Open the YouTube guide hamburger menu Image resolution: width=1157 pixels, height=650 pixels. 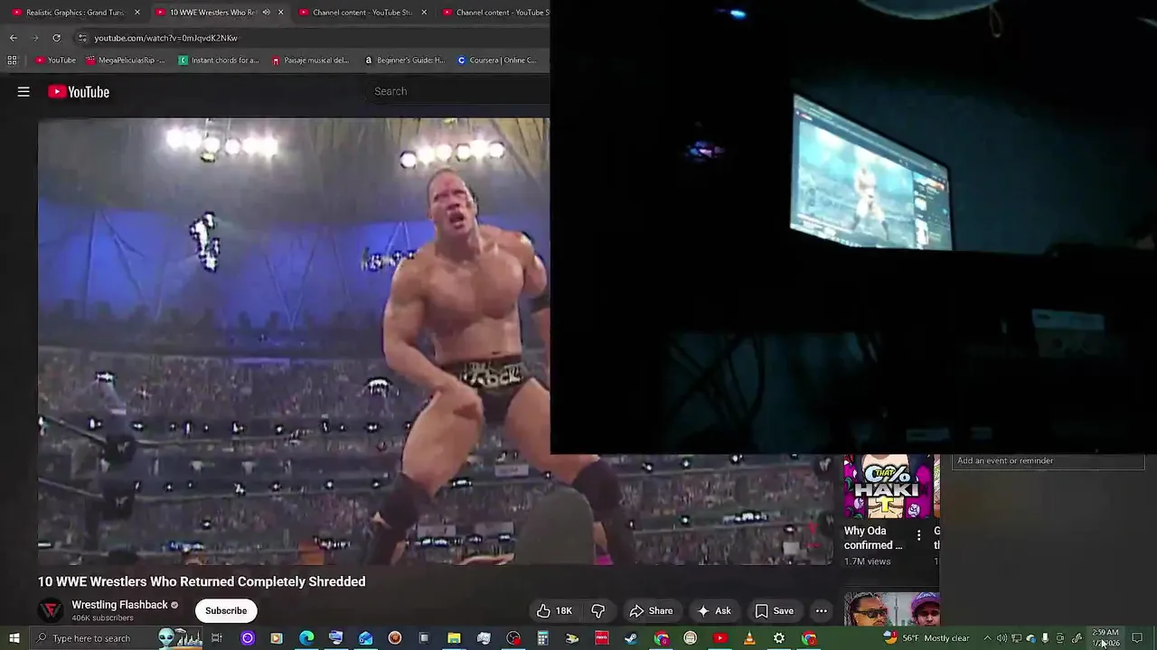click(x=24, y=91)
